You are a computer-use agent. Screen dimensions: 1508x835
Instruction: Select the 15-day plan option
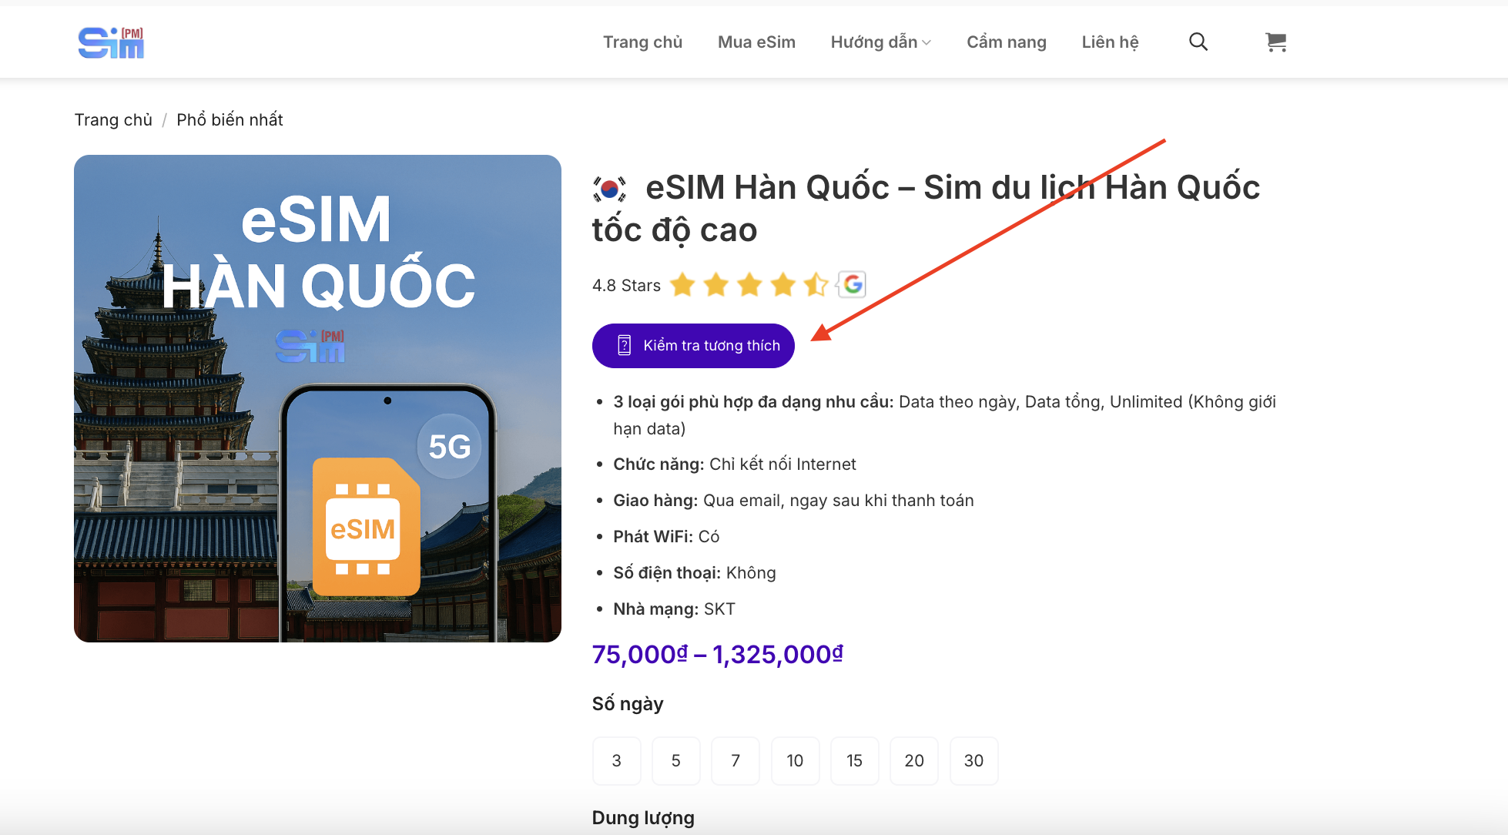[x=854, y=760]
